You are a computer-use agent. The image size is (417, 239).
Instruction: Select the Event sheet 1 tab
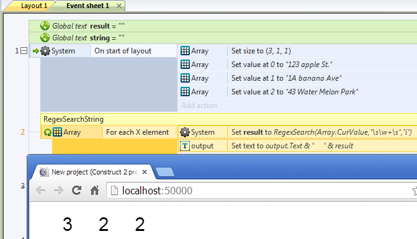(x=87, y=6)
